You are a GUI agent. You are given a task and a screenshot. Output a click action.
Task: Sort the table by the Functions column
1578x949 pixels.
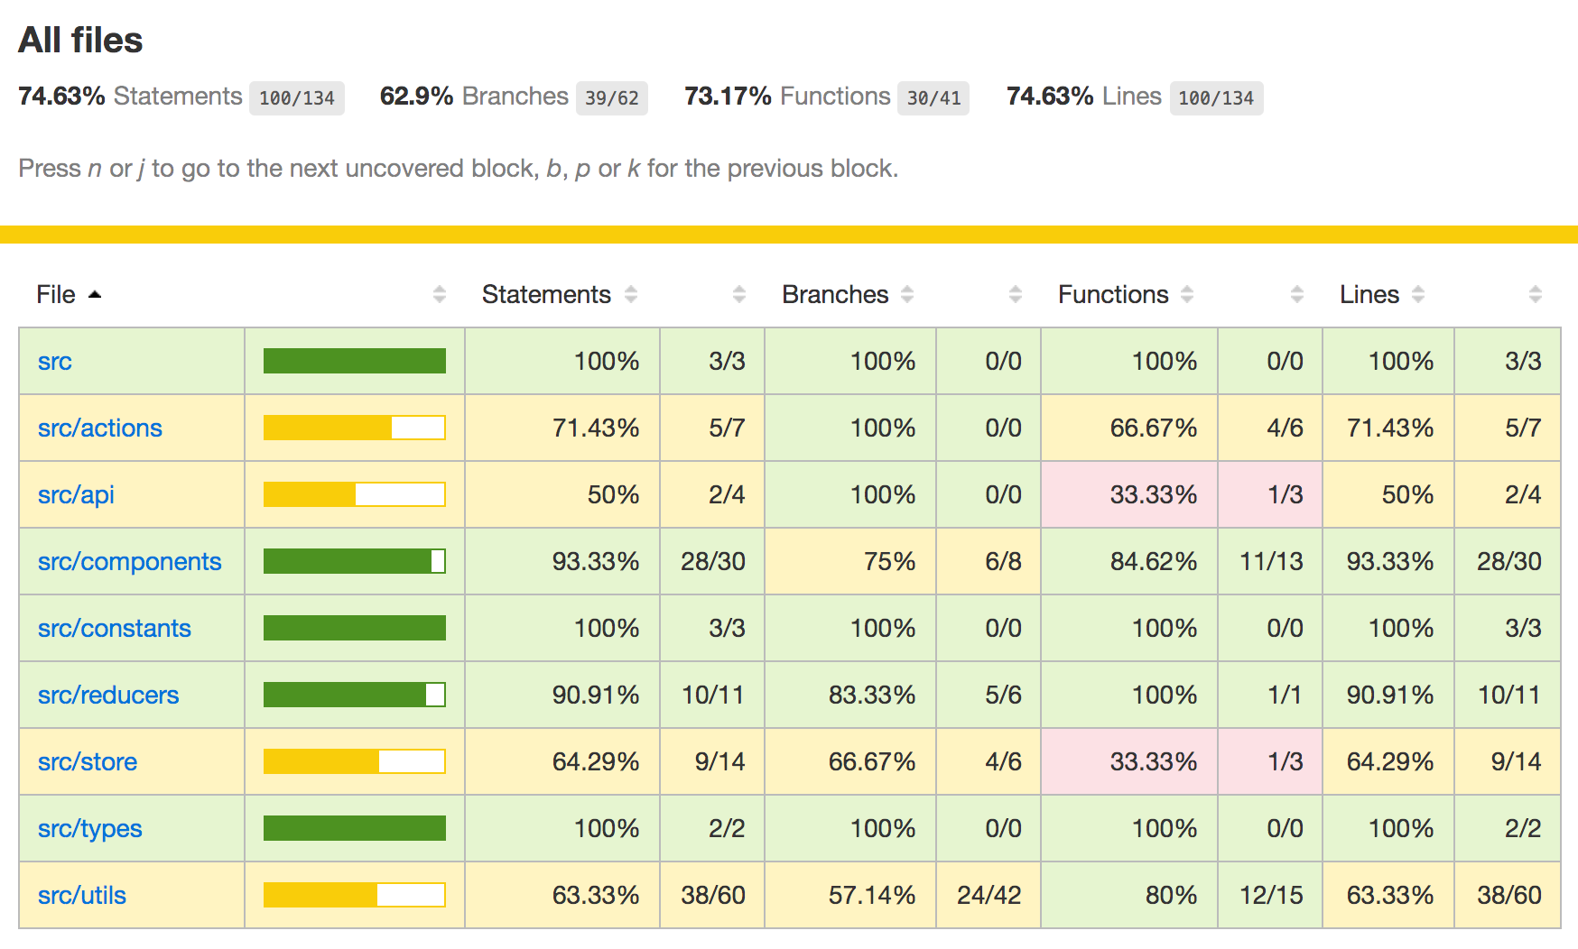(1112, 294)
